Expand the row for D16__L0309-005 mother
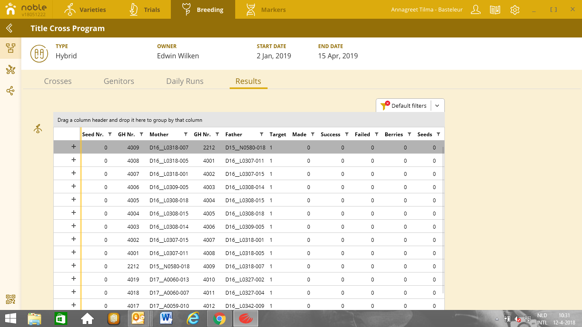This screenshot has height=327, width=582. (73, 186)
